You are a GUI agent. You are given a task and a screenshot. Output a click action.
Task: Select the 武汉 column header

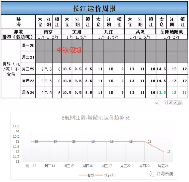tap(140, 32)
